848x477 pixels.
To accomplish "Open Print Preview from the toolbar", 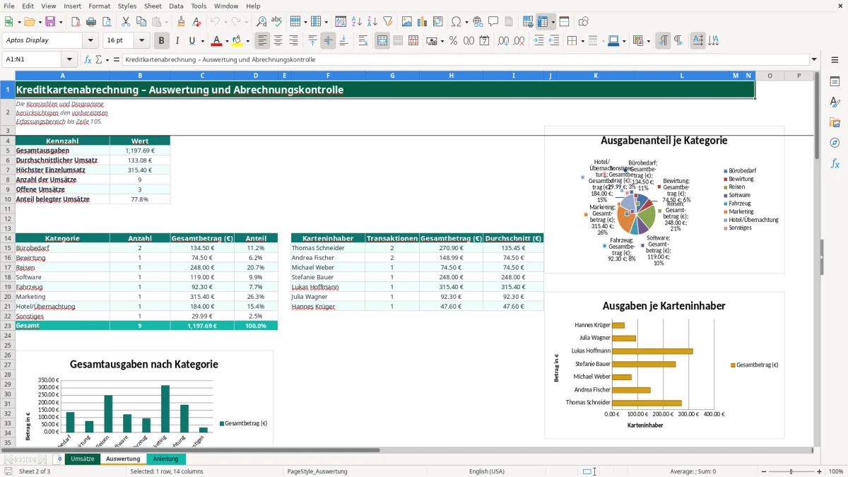I will 108,22.
